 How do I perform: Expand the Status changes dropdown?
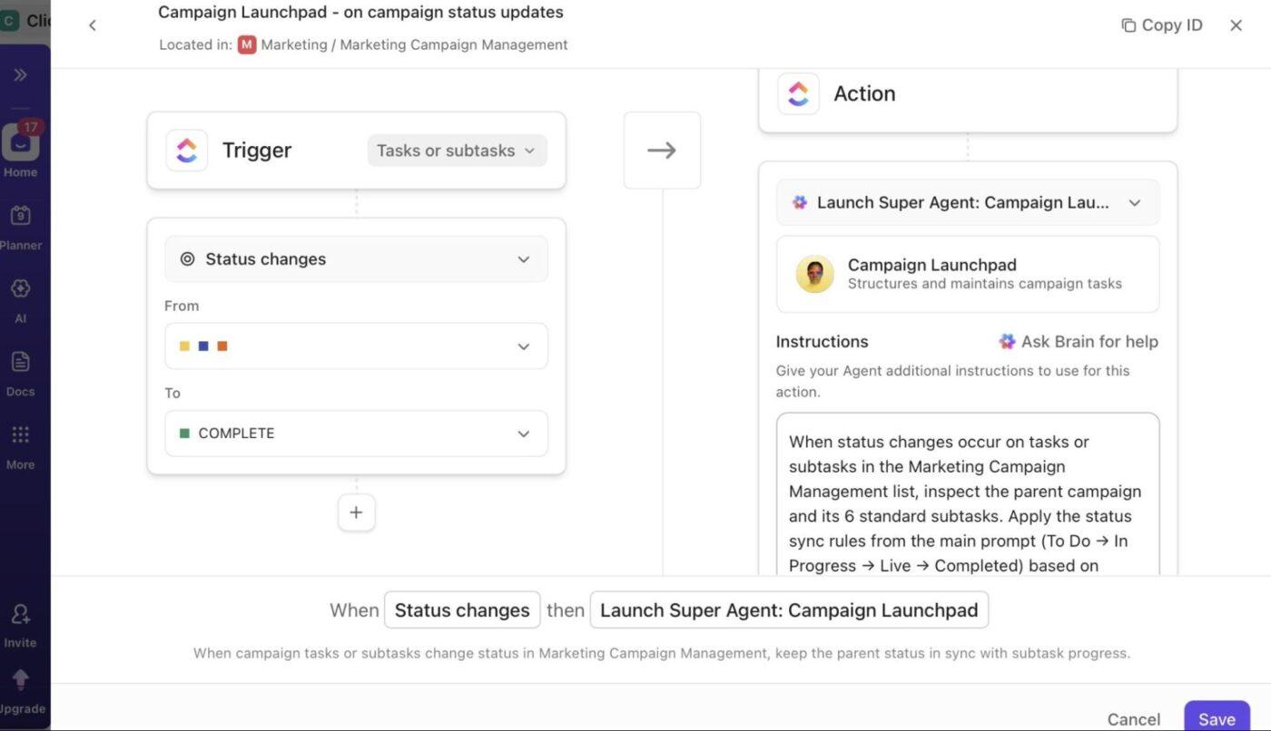(356, 257)
